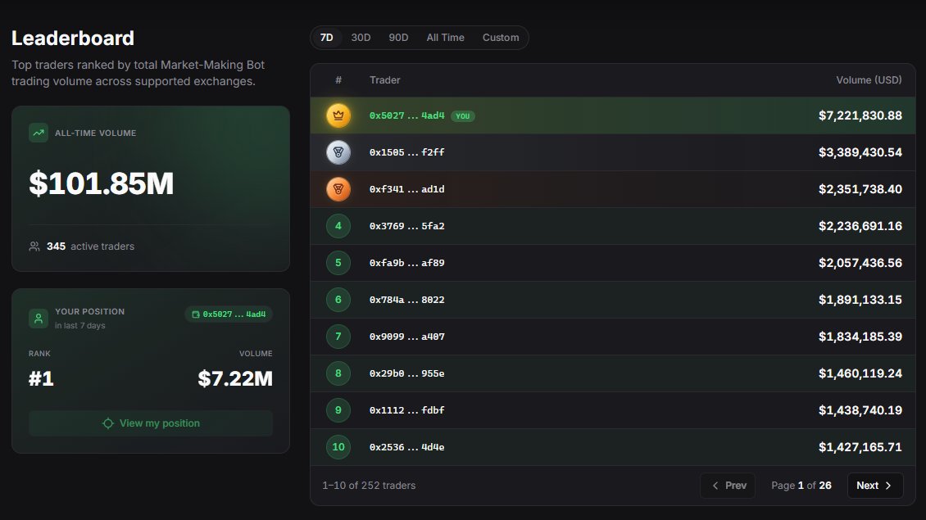926x520 pixels.
Task: Click the YOU badge in first row
Action: (463, 116)
